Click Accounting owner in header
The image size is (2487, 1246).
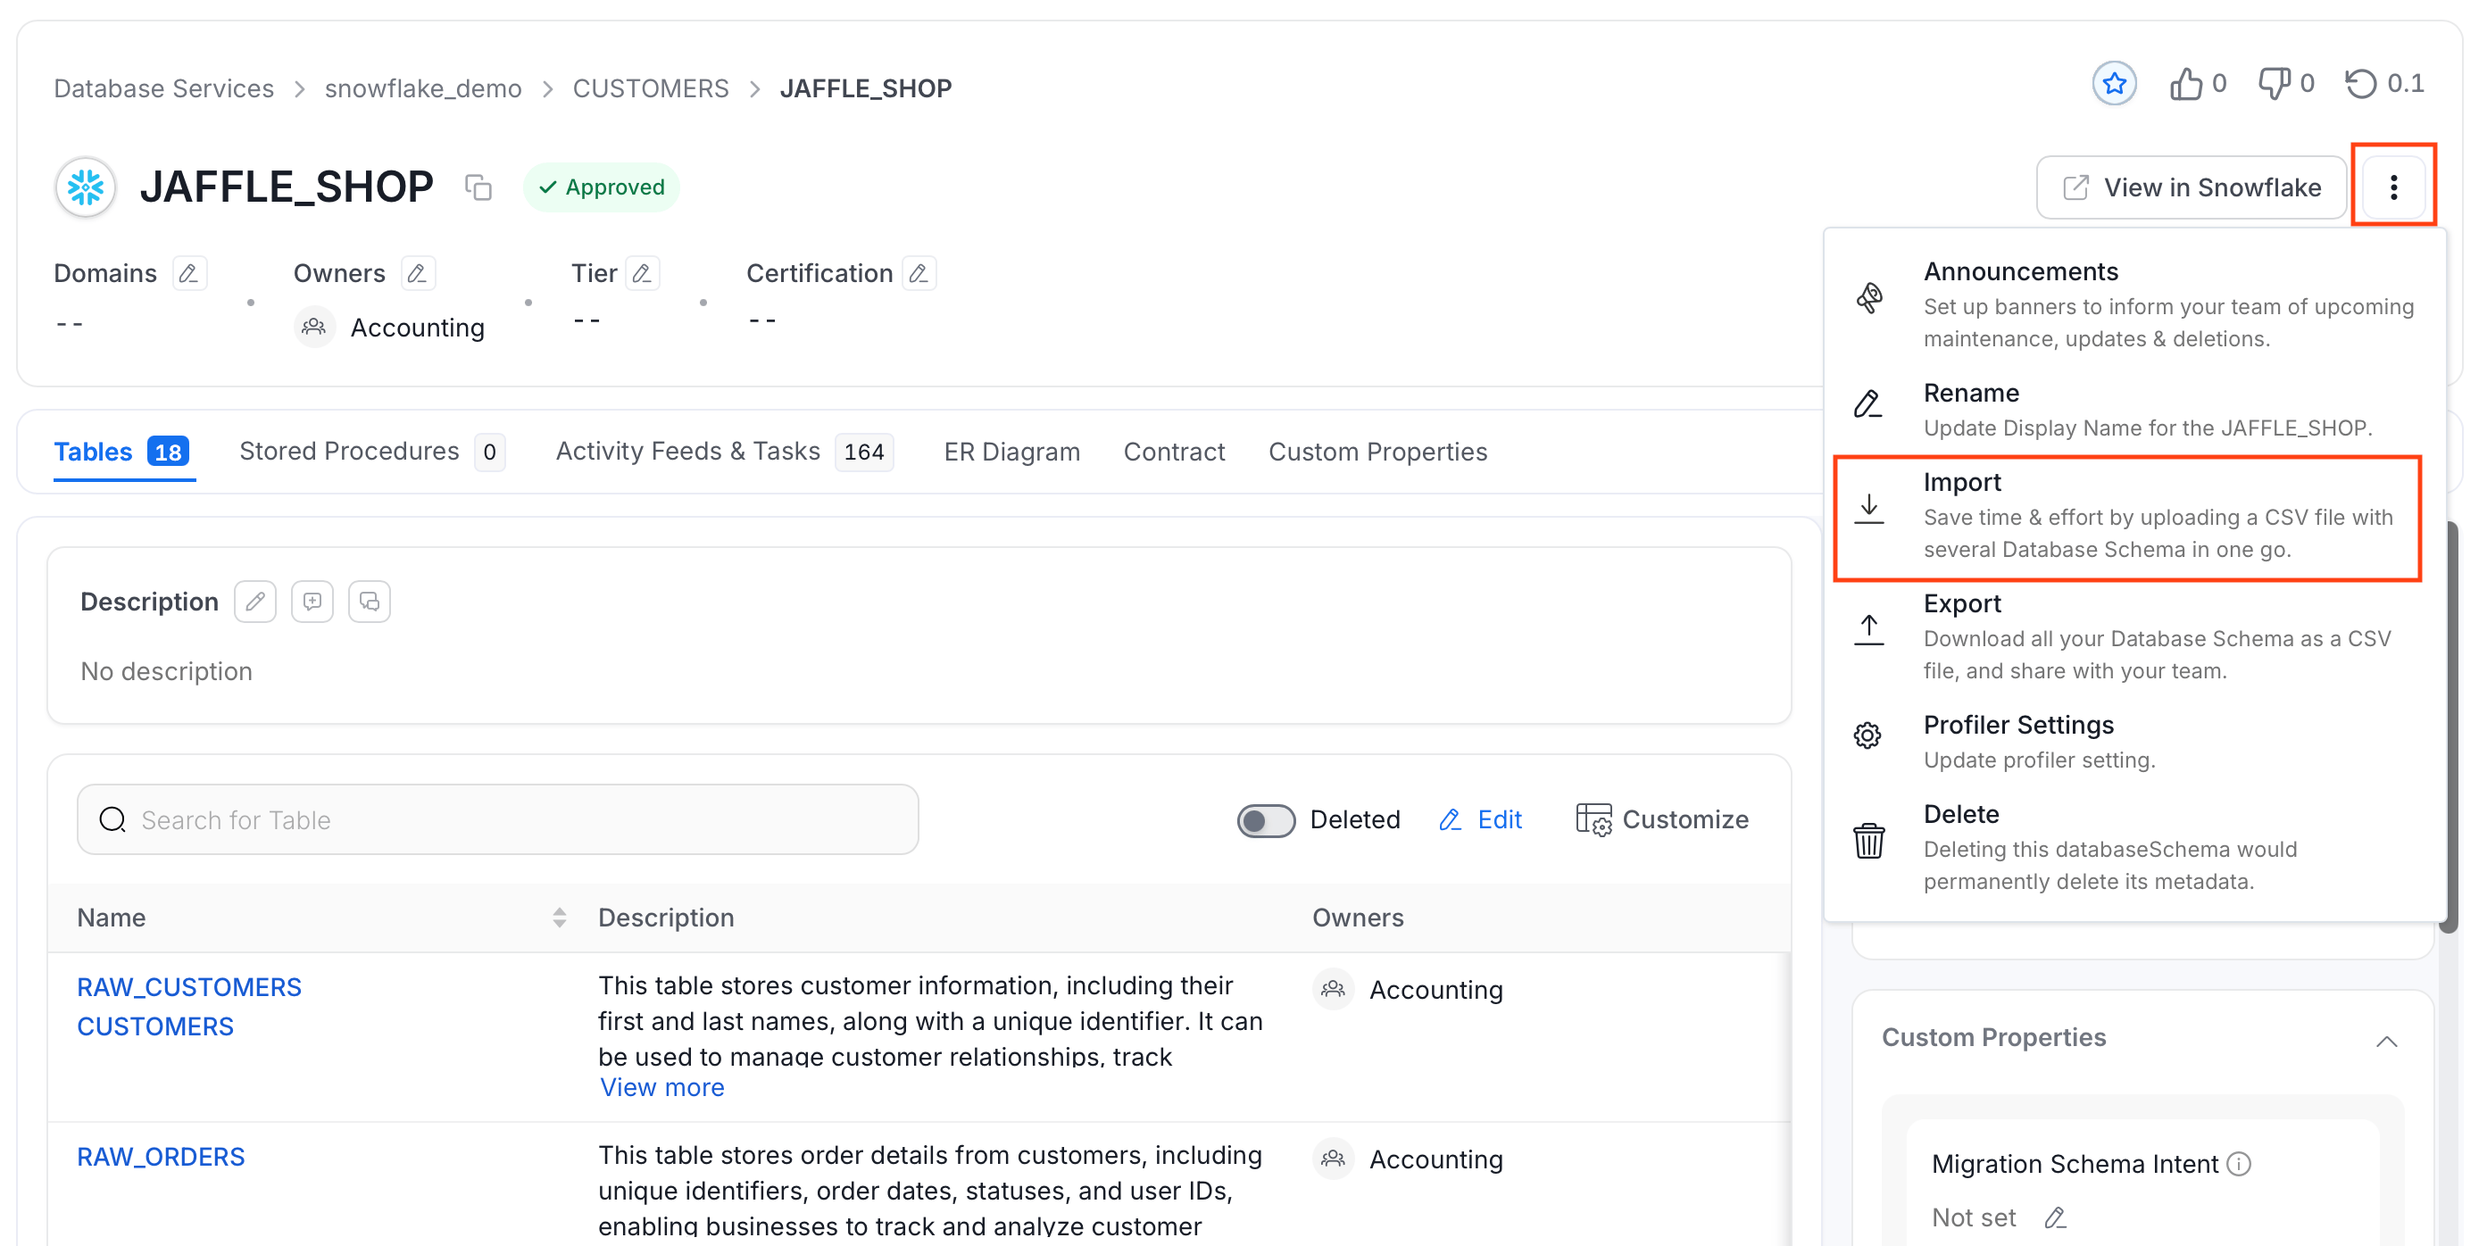point(417,328)
